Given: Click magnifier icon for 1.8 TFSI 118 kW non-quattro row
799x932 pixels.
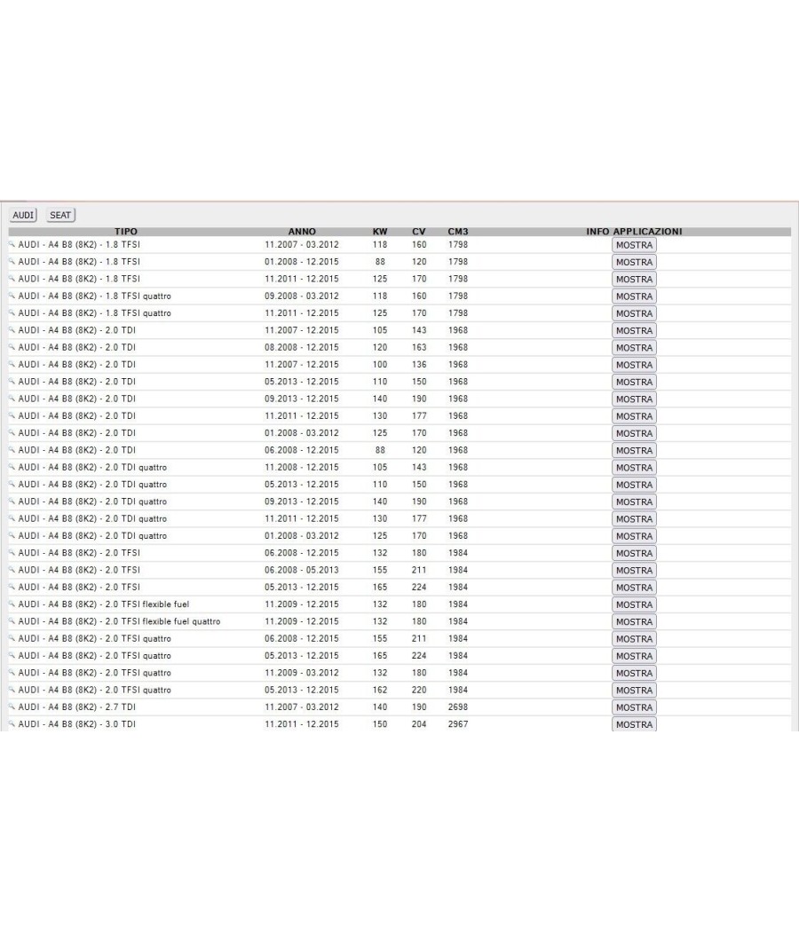Looking at the screenshot, I should (x=12, y=244).
